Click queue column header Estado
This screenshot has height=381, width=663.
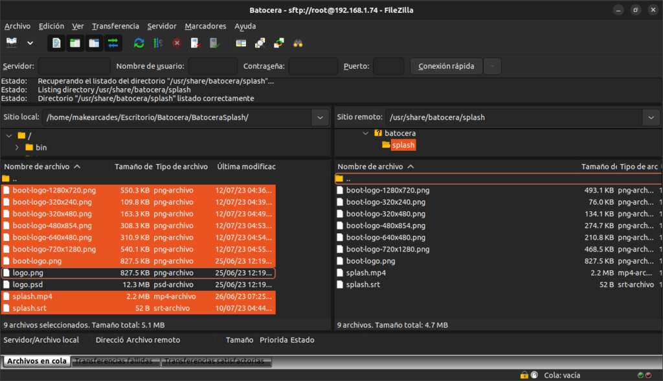(302, 340)
